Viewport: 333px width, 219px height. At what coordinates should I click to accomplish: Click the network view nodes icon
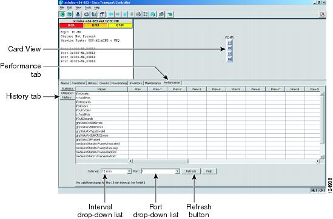[146, 14]
